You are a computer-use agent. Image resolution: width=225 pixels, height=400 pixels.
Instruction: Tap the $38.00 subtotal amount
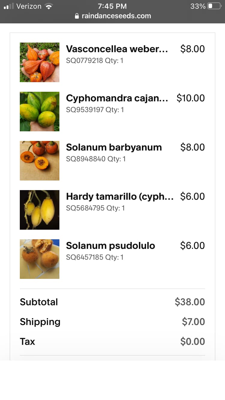click(190, 302)
